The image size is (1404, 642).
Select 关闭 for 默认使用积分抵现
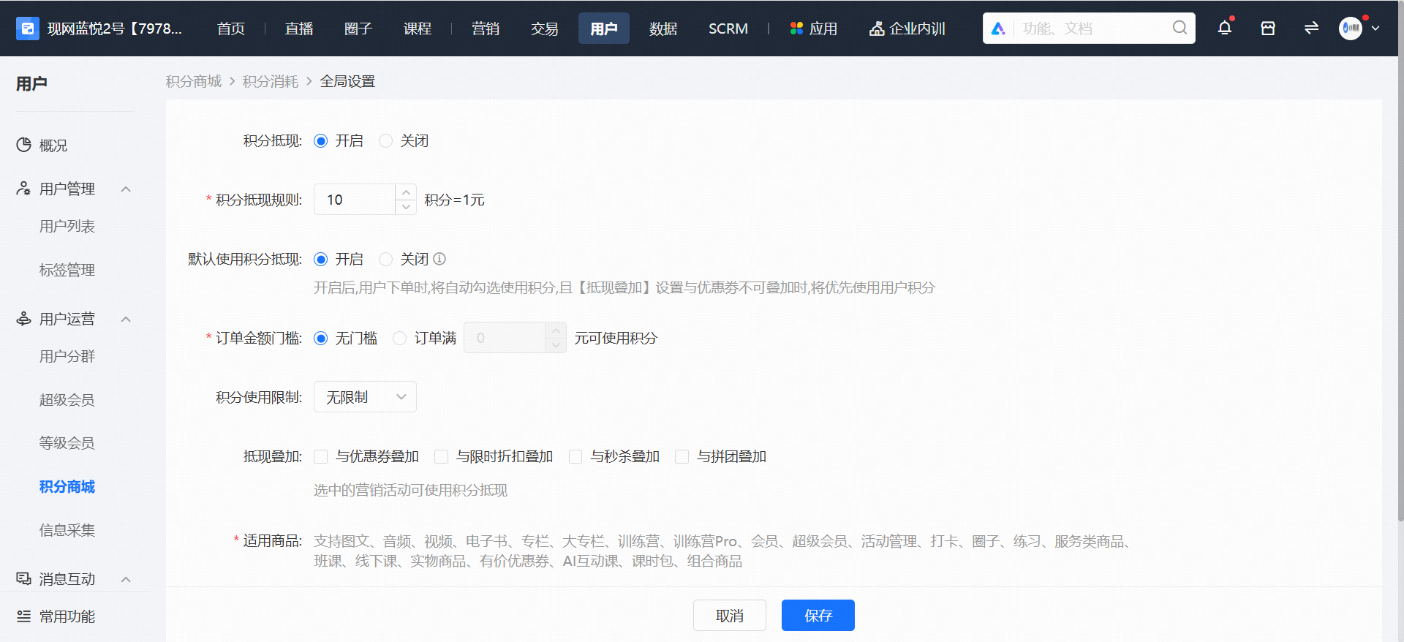(385, 260)
